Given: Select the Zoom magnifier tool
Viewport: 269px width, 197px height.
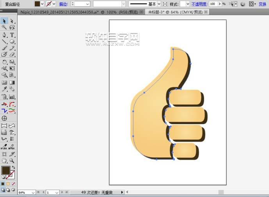Looking at the screenshot, I should point(12,160).
